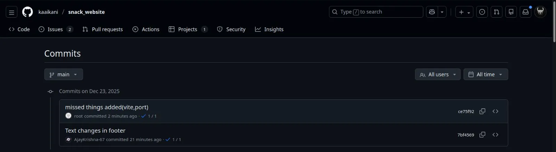Open the All users filter dropdown

tap(438, 74)
